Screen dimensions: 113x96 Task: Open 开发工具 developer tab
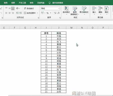coord(22,3)
